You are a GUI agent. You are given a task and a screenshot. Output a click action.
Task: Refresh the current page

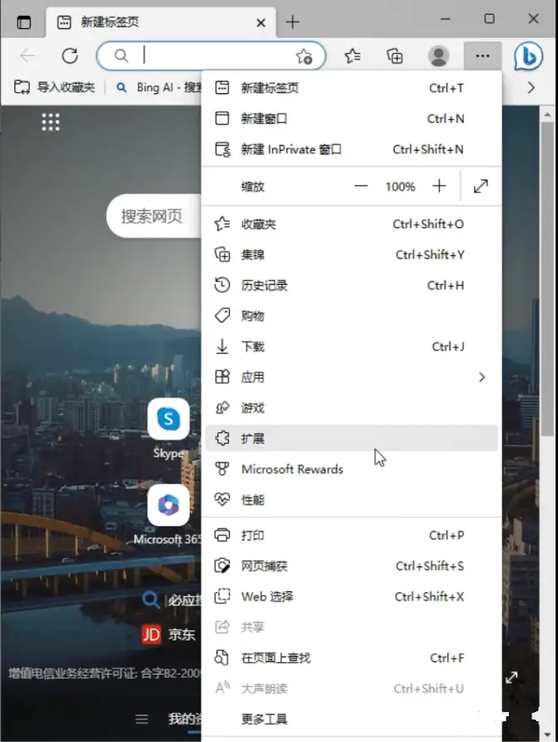(x=70, y=56)
